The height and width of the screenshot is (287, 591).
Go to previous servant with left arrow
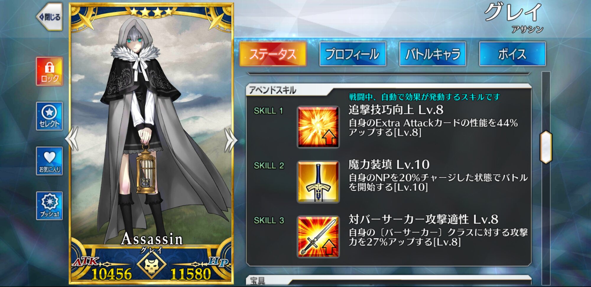(72, 139)
